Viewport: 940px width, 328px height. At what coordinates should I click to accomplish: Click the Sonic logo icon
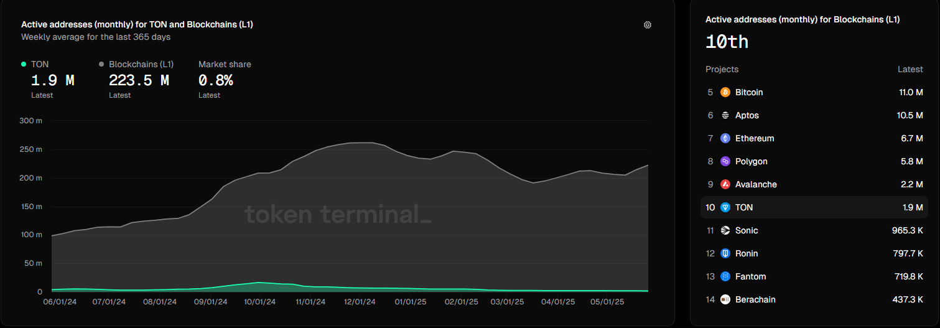[x=725, y=230]
